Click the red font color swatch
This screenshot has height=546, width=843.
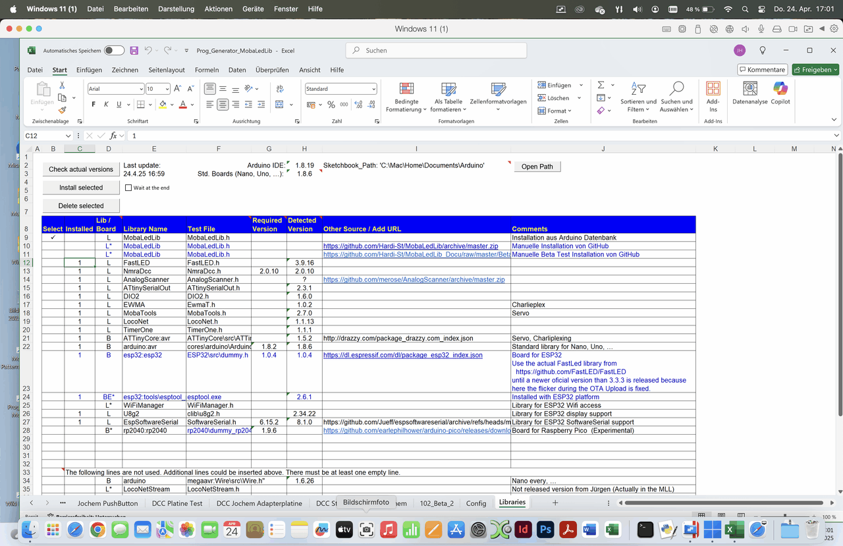click(183, 105)
